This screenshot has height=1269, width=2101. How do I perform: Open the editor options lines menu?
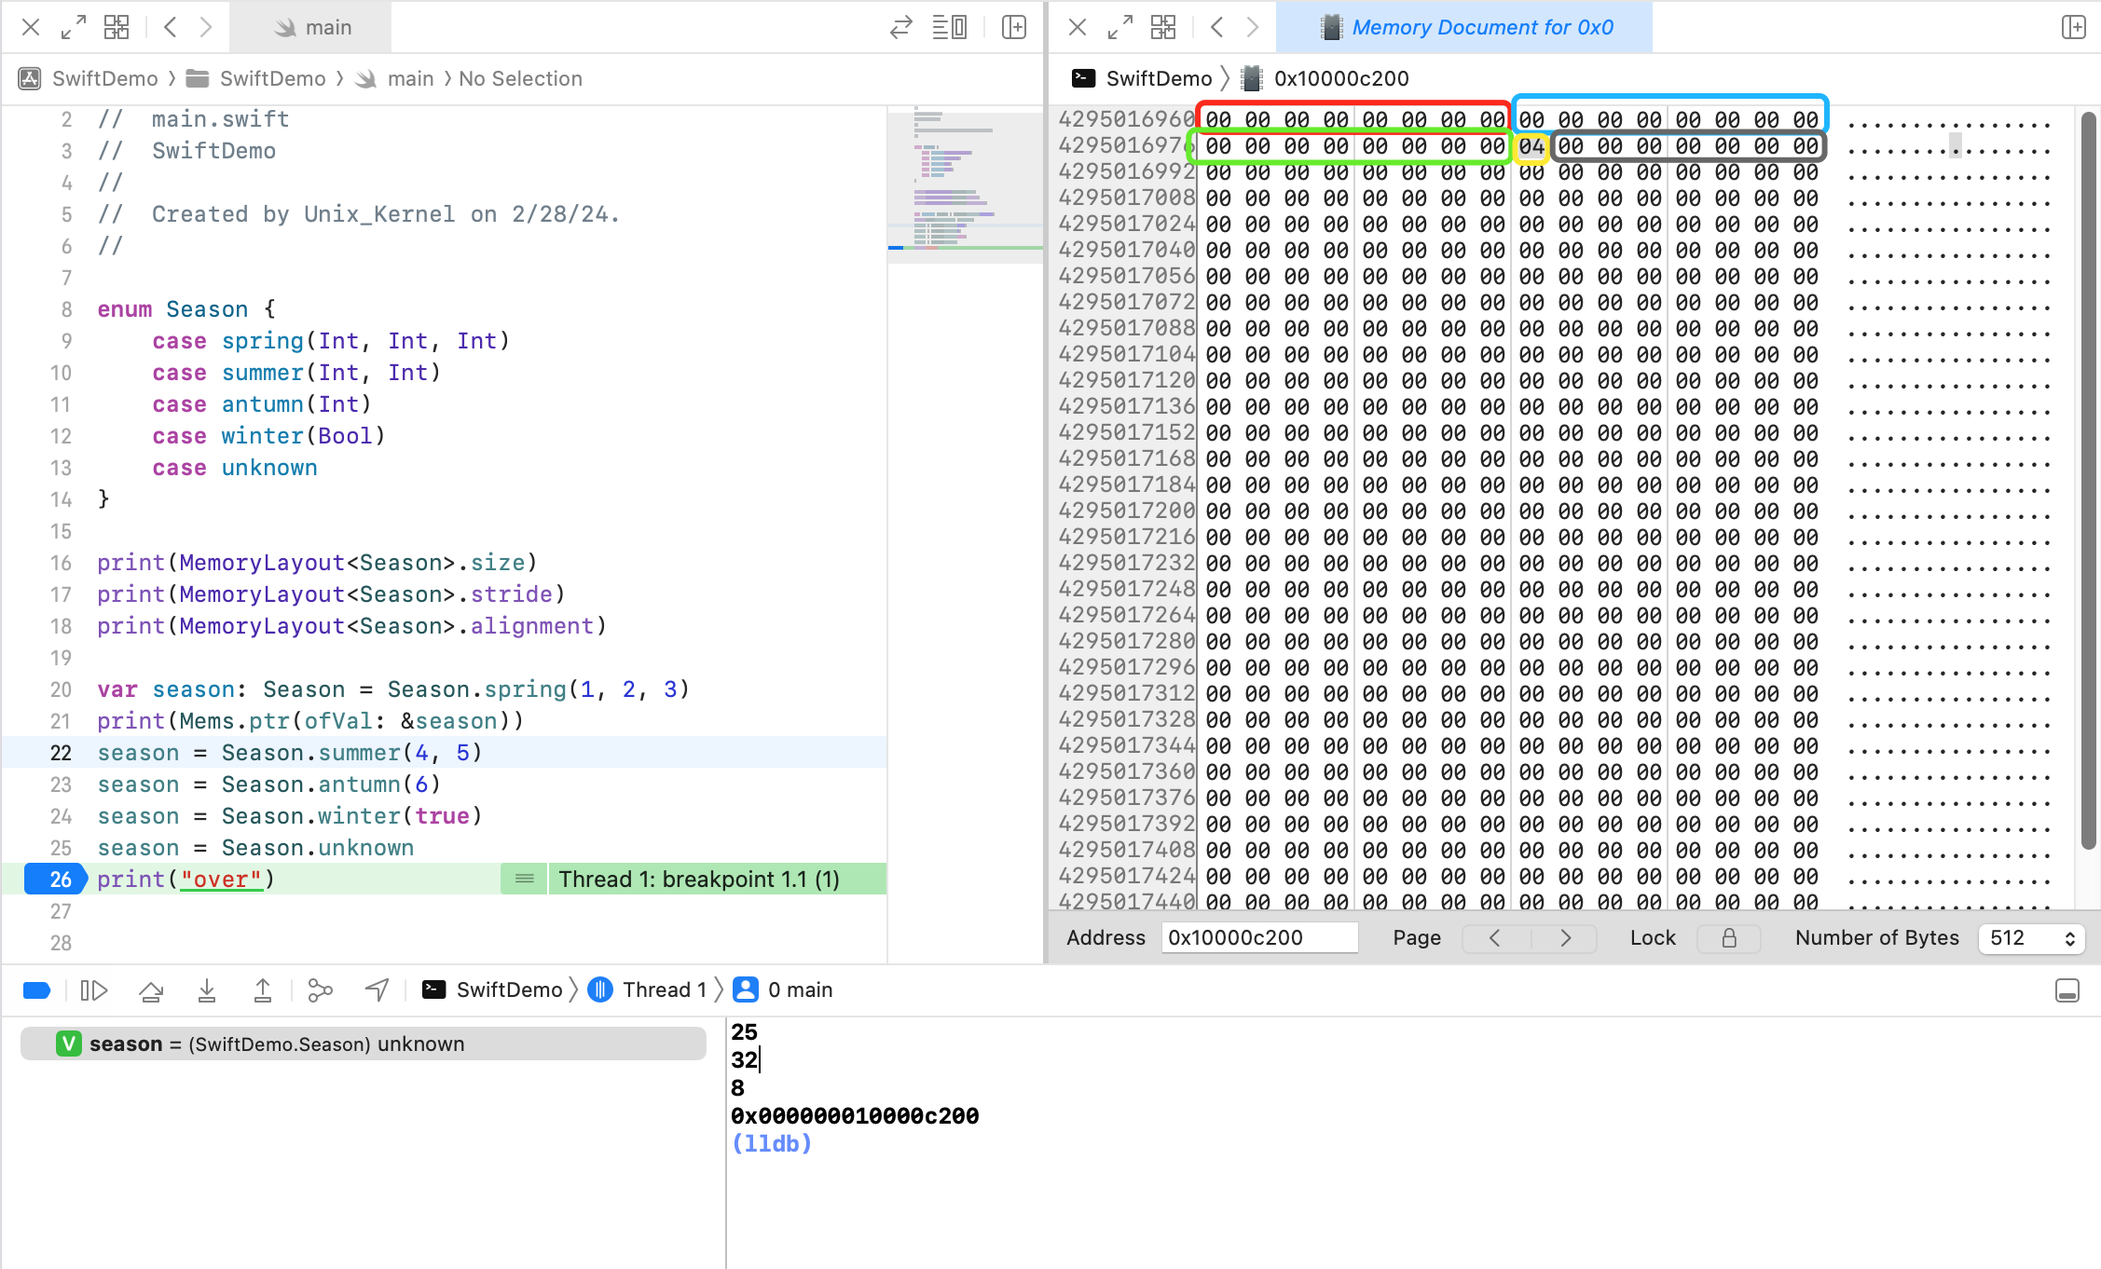click(x=950, y=27)
